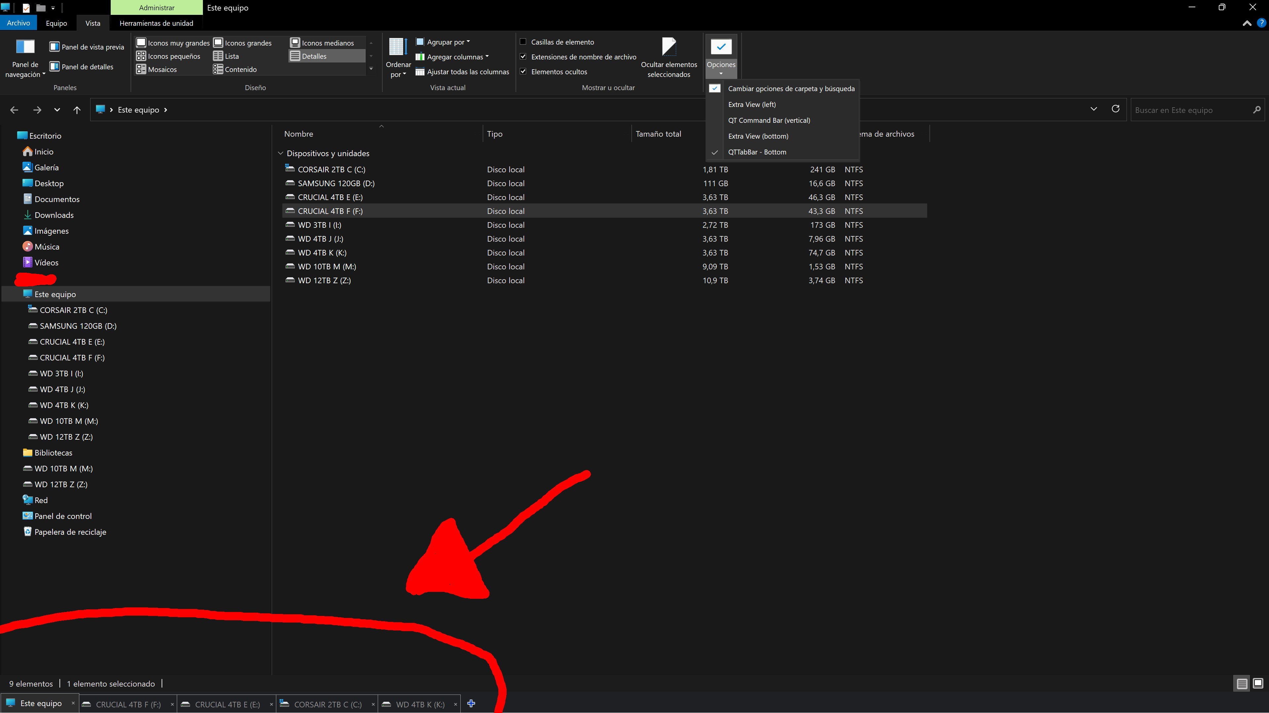Screen dimensions: 1269x713
Task: Open recent locations dropdown arrow
Action: pyautogui.click(x=57, y=110)
